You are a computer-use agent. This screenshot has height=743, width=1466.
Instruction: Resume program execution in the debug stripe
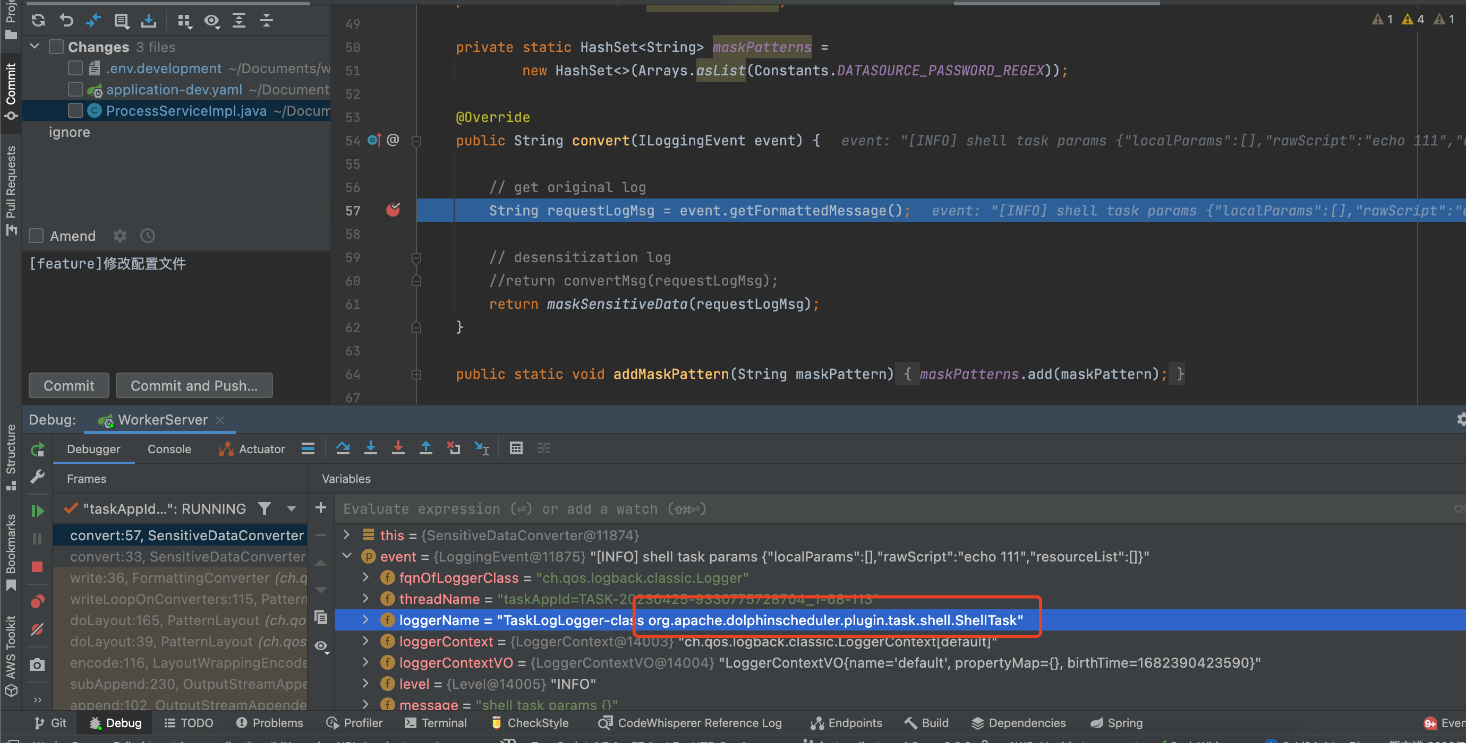coord(37,510)
